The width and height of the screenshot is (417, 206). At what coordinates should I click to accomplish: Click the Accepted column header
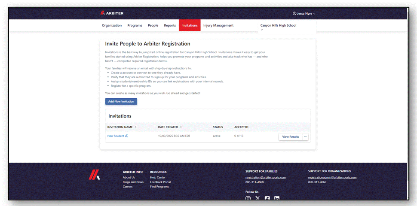(241, 127)
